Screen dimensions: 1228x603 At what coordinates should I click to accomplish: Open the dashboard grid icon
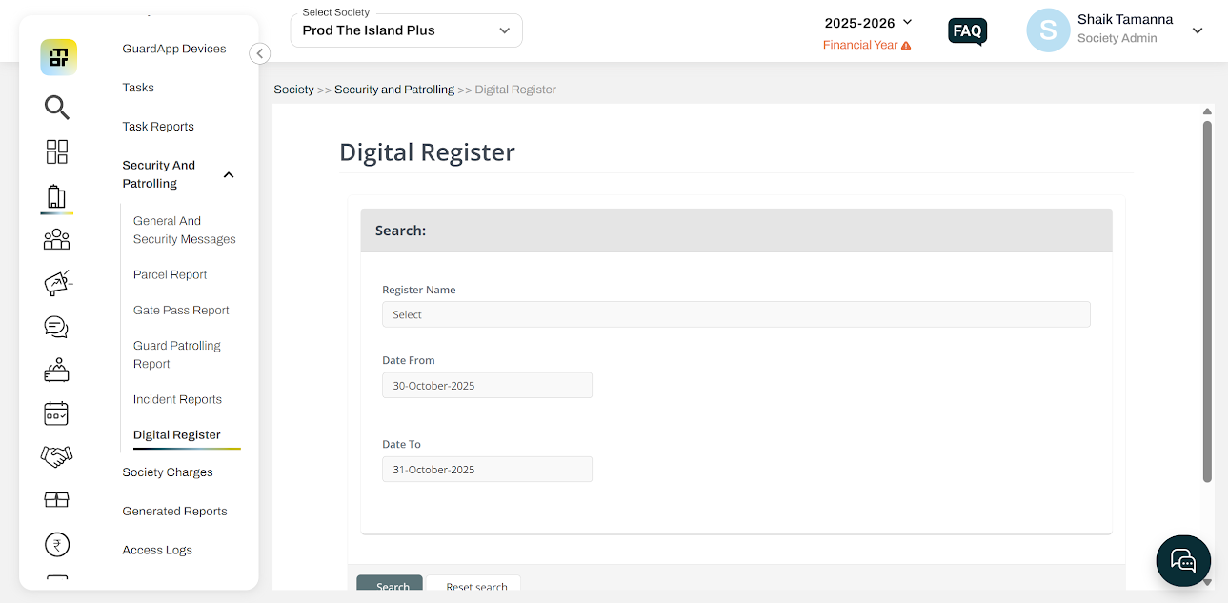pos(57,152)
